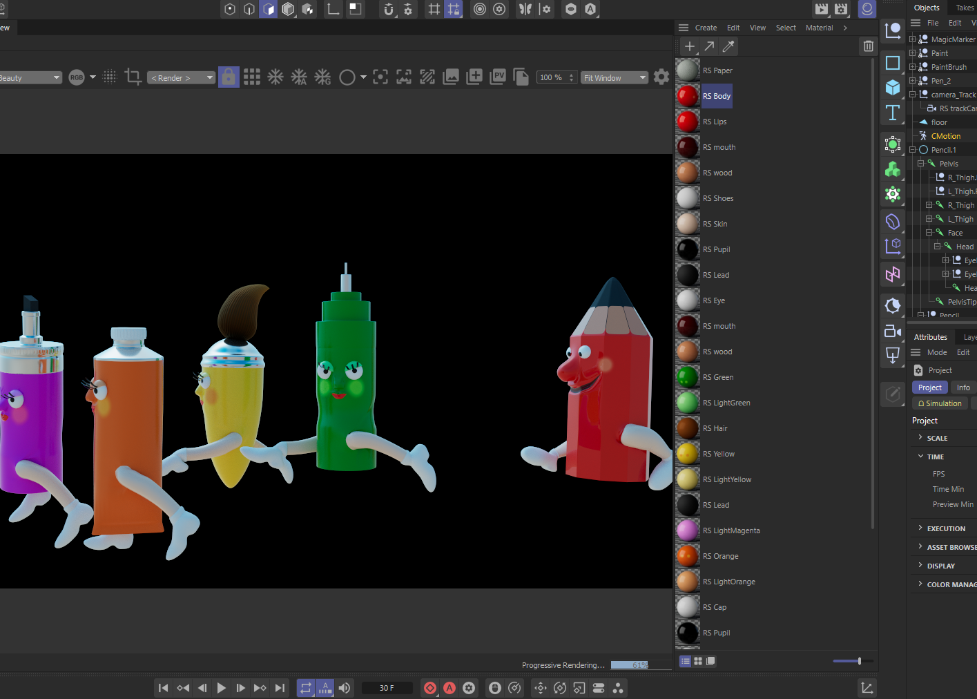This screenshot has width=977, height=699.
Task: Select the RS Orange material swatch
Action: [687, 556]
